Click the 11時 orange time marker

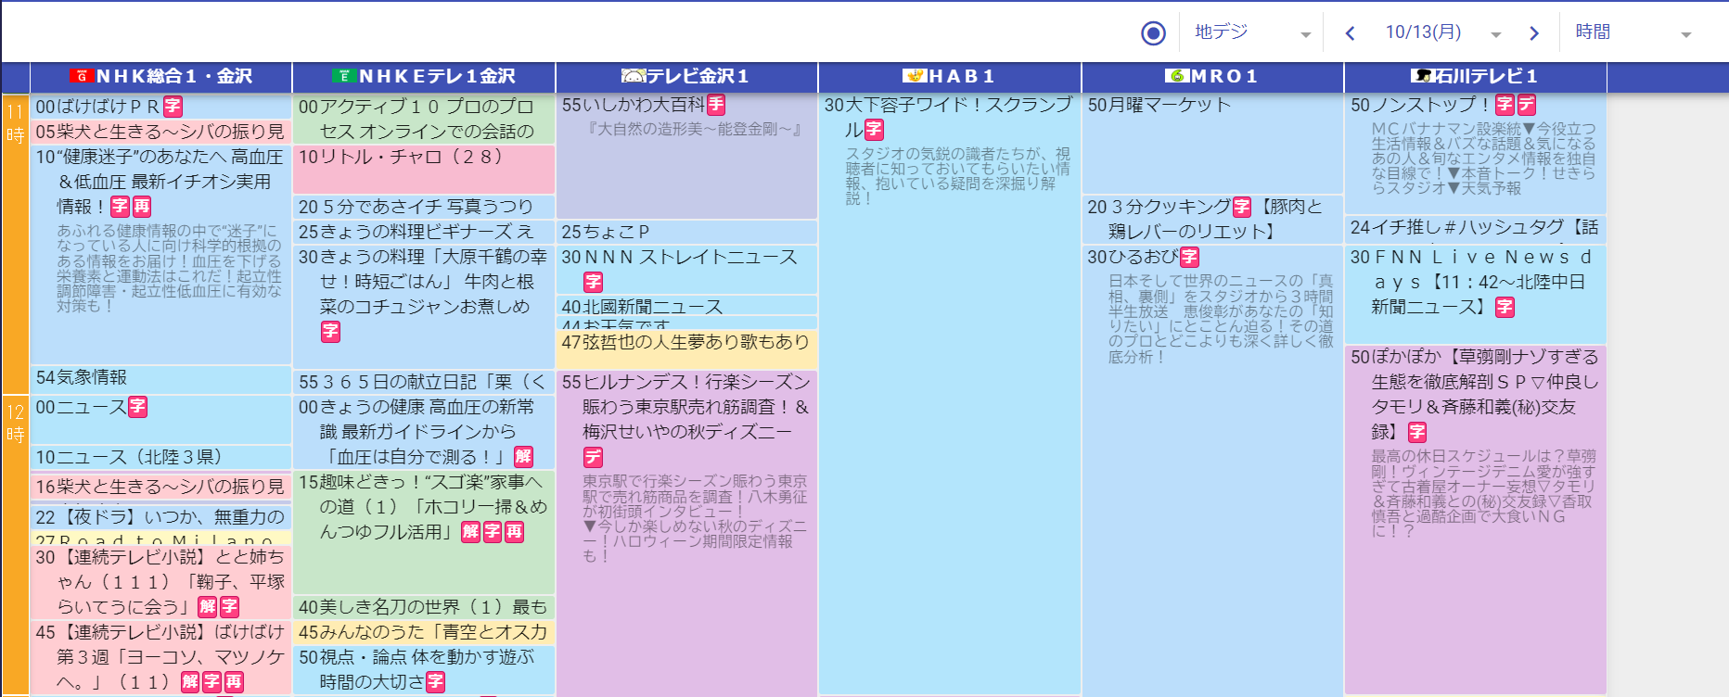[x=15, y=125]
